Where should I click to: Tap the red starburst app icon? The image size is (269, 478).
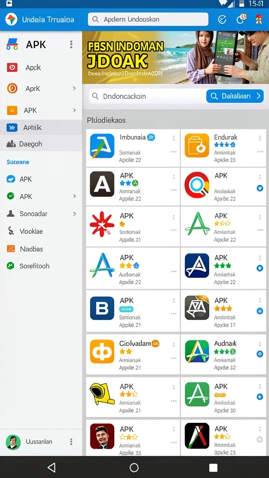102,224
